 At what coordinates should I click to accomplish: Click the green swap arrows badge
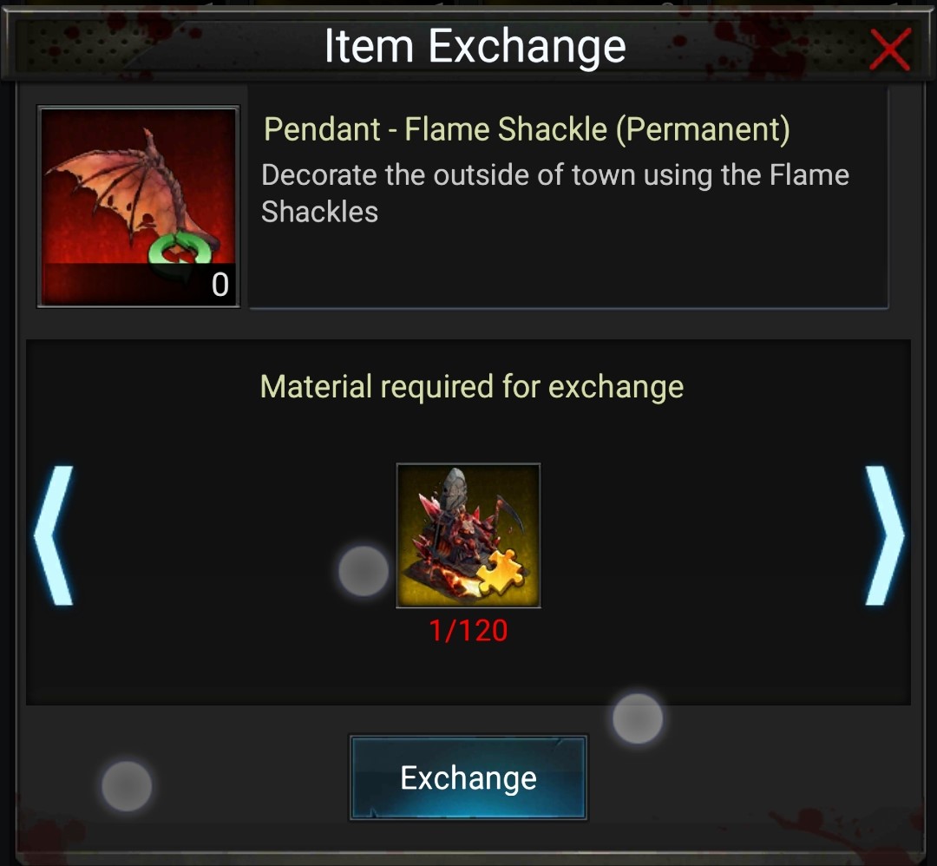click(180, 254)
